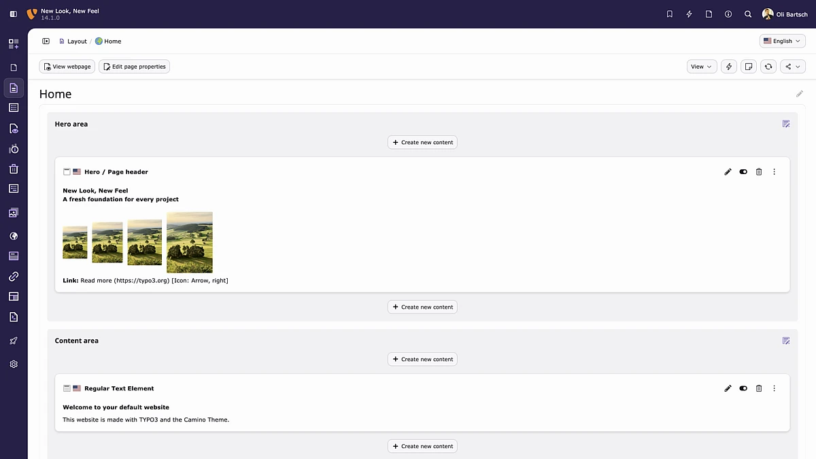Open the bookmarks icon in top bar
The image size is (816, 459).
coord(669,14)
